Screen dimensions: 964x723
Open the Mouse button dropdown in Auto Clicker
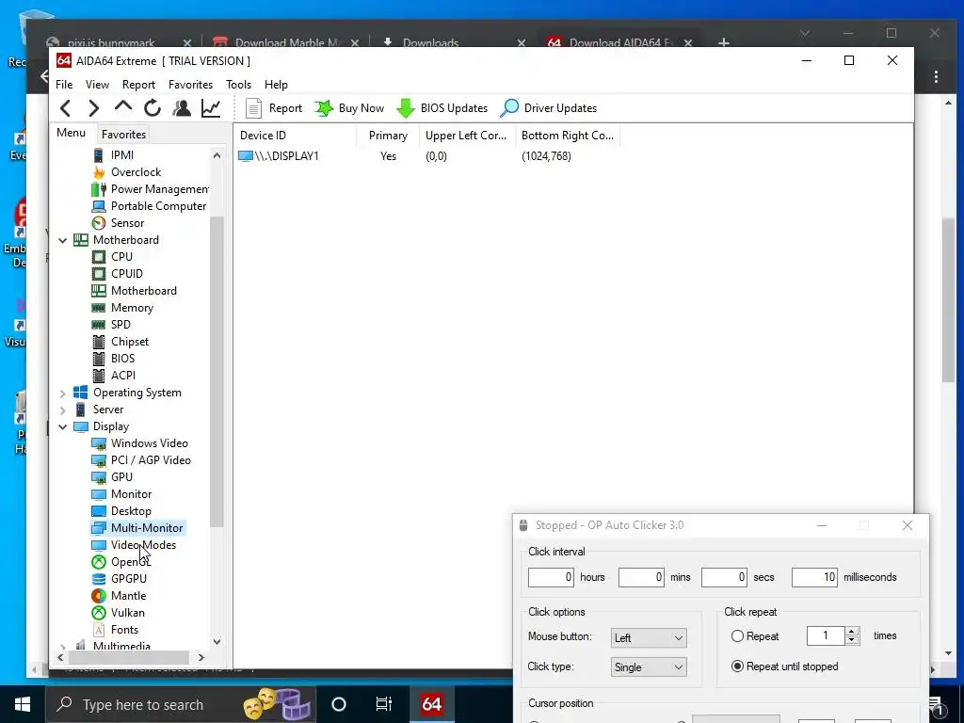click(649, 637)
